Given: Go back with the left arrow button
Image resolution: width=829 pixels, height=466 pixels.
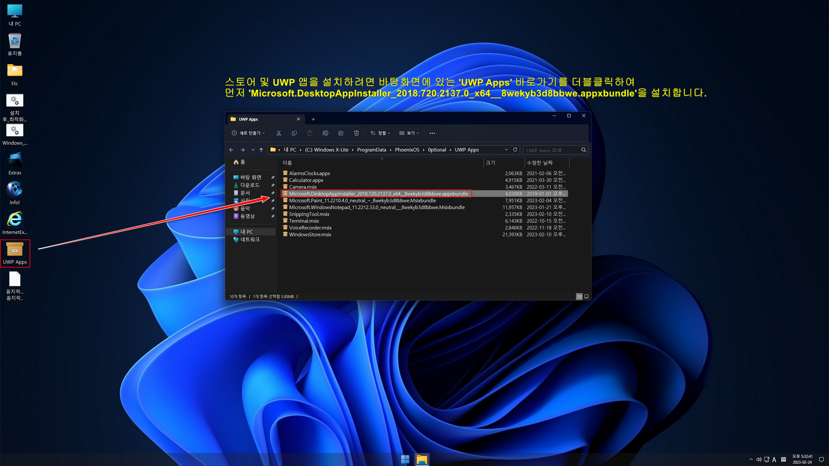Looking at the screenshot, I should (232, 150).
